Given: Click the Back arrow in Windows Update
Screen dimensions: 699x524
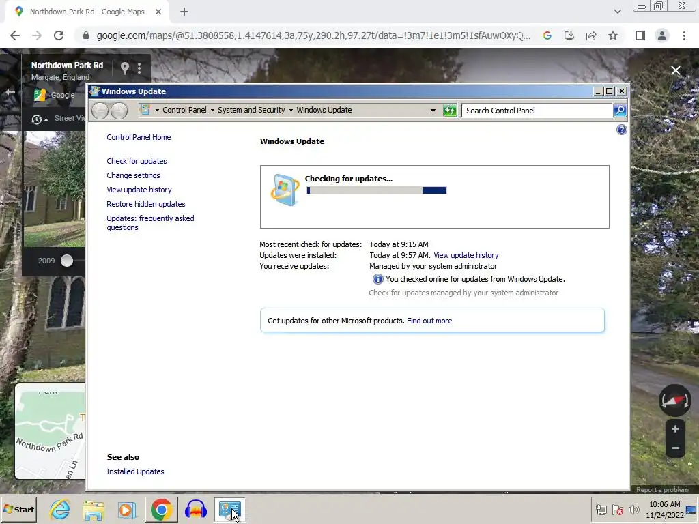Looking at the screenshot, I should pyautogui.click(x=100, y=111).
